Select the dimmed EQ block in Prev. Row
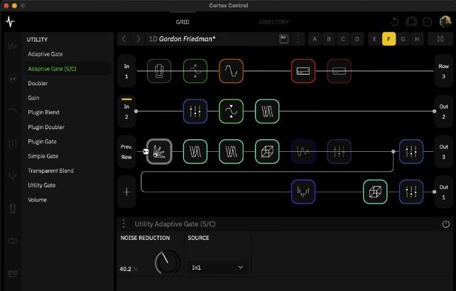This screenshot has height=291, width=456. [x=339, y=151]
